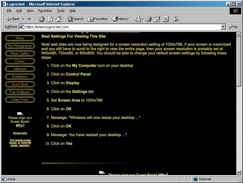Click the Best Settings For Viewing heading

pyautogui.click(x=74, y=36)
